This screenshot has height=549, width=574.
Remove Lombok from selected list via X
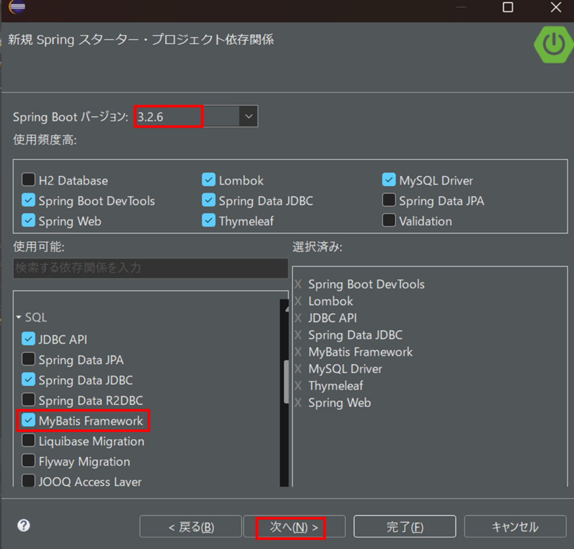pos(298,301)
